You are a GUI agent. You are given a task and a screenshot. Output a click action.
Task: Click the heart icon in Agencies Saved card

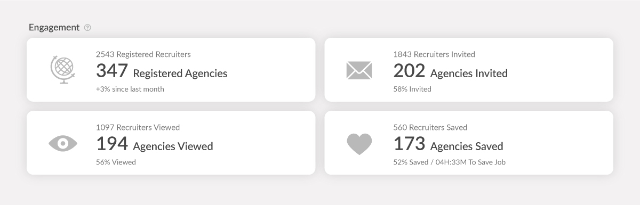[359, 144]
